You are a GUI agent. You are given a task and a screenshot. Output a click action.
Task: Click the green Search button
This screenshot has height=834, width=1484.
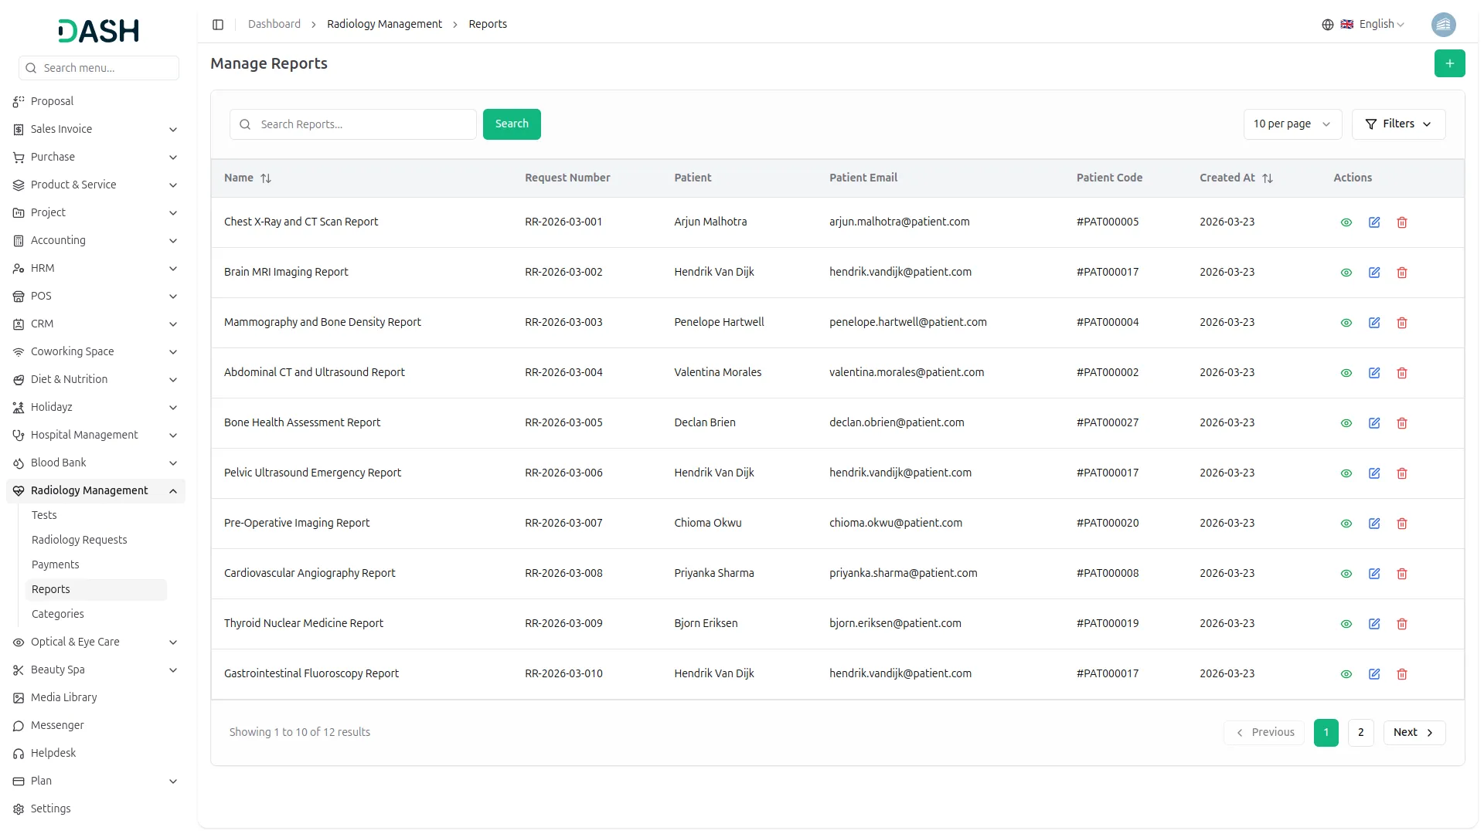point(512,124)
